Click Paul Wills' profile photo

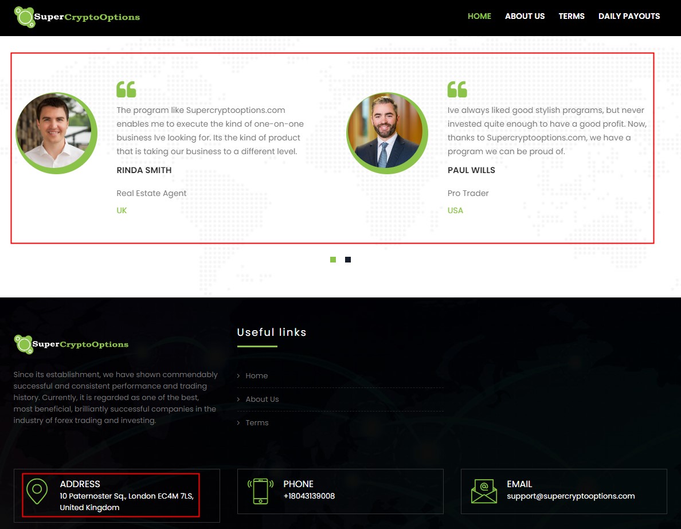pos(387,134)
